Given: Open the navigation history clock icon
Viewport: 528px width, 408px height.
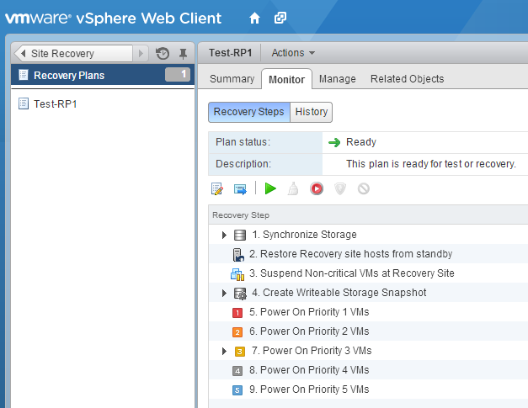Looking at the screenshot, I should [x=163, y=53].
